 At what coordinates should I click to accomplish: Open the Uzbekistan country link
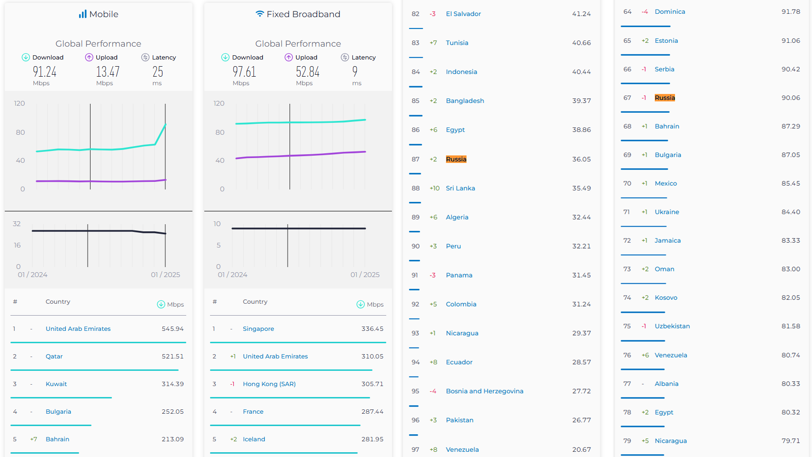pyautogui.click(x=672, y=327)
